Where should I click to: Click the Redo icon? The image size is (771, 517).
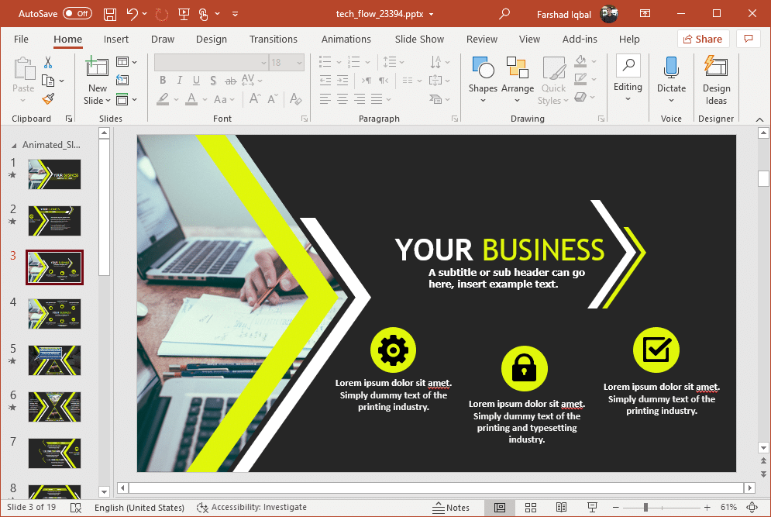[x=161, y=14]
